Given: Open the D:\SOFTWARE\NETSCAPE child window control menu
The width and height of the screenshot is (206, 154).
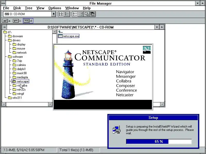Looking at the screenshot, I should pos(4,27).
